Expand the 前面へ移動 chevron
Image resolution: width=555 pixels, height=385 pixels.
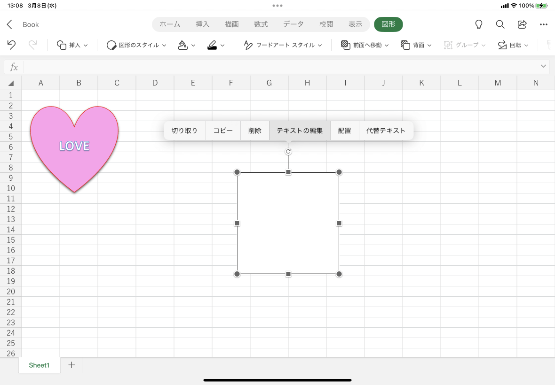pos(387,45)
